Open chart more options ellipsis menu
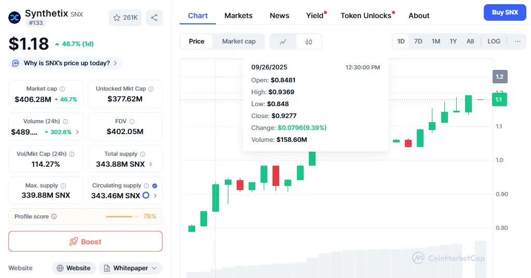Viewport: 531px width, 278px height. click(517, 41)
